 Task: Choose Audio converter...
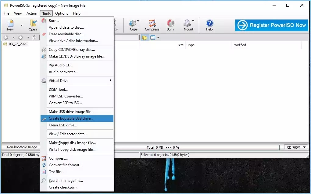[77, 72]
